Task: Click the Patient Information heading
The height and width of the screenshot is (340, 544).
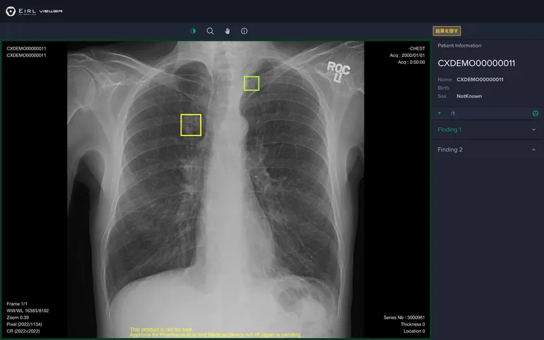Action: (459, 46)
